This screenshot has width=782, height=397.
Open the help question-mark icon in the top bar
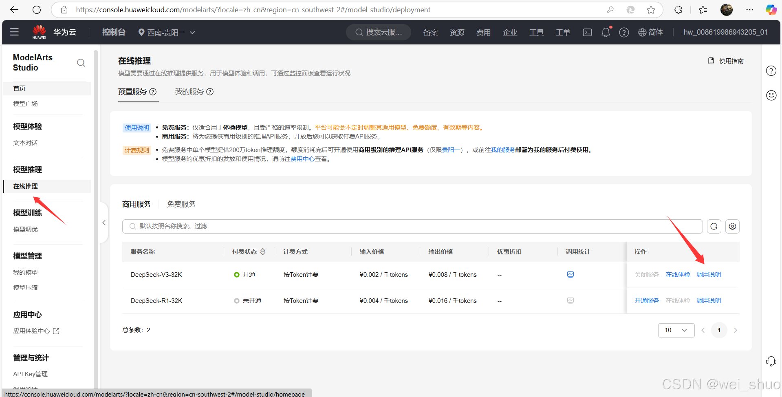click(624, 32)
